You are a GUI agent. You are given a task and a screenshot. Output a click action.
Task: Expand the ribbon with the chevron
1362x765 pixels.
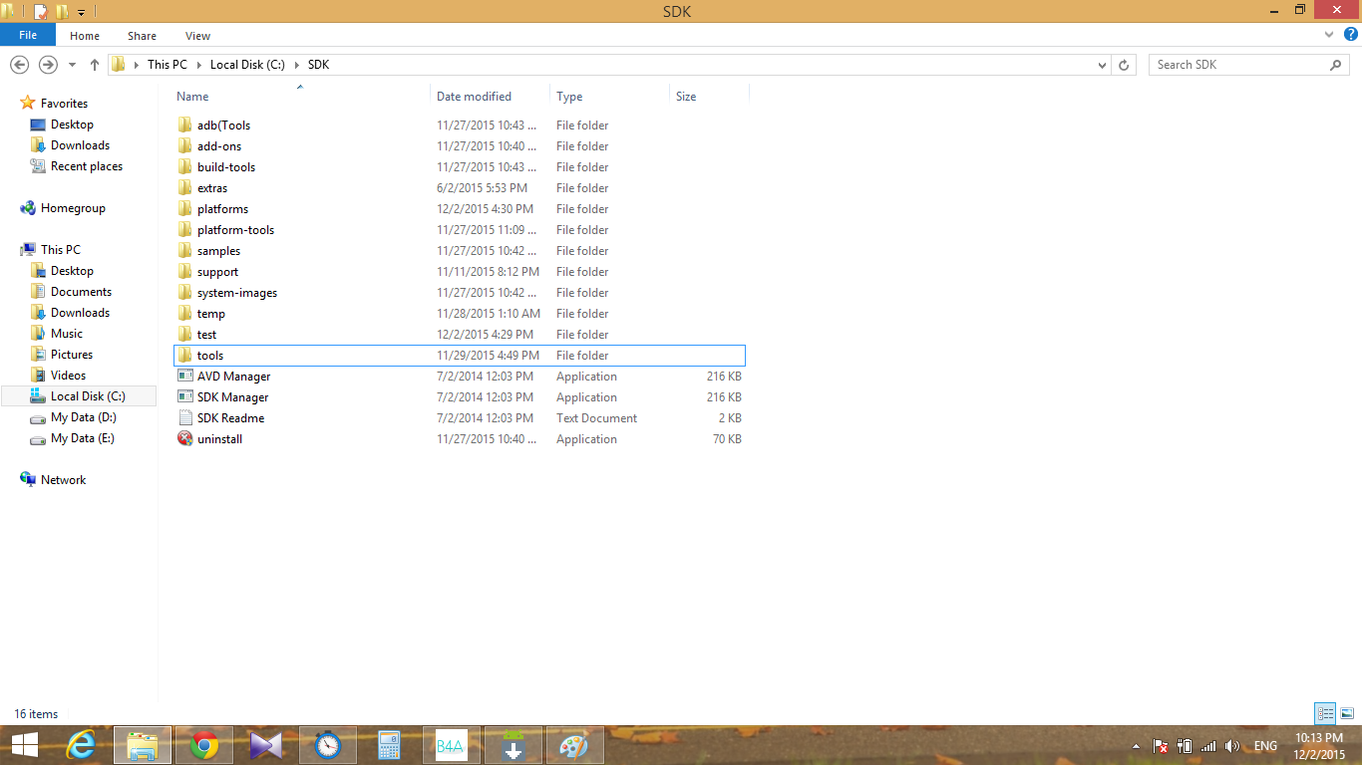[1328, 35]
